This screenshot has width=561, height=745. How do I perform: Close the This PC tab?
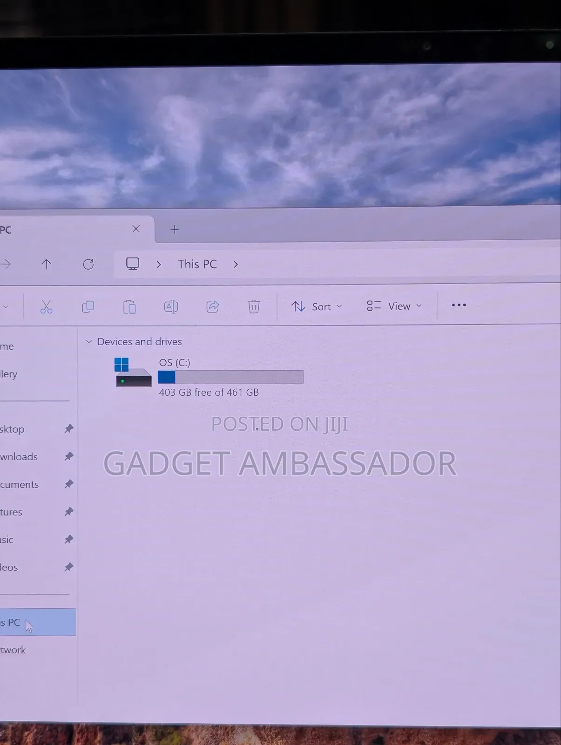[x=136, y=229]
